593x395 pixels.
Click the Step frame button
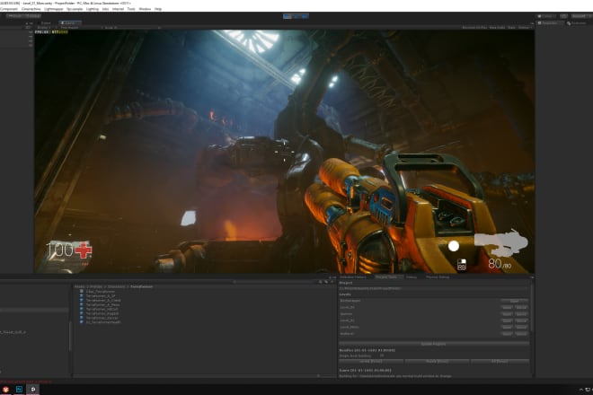[x=305, y=16]
